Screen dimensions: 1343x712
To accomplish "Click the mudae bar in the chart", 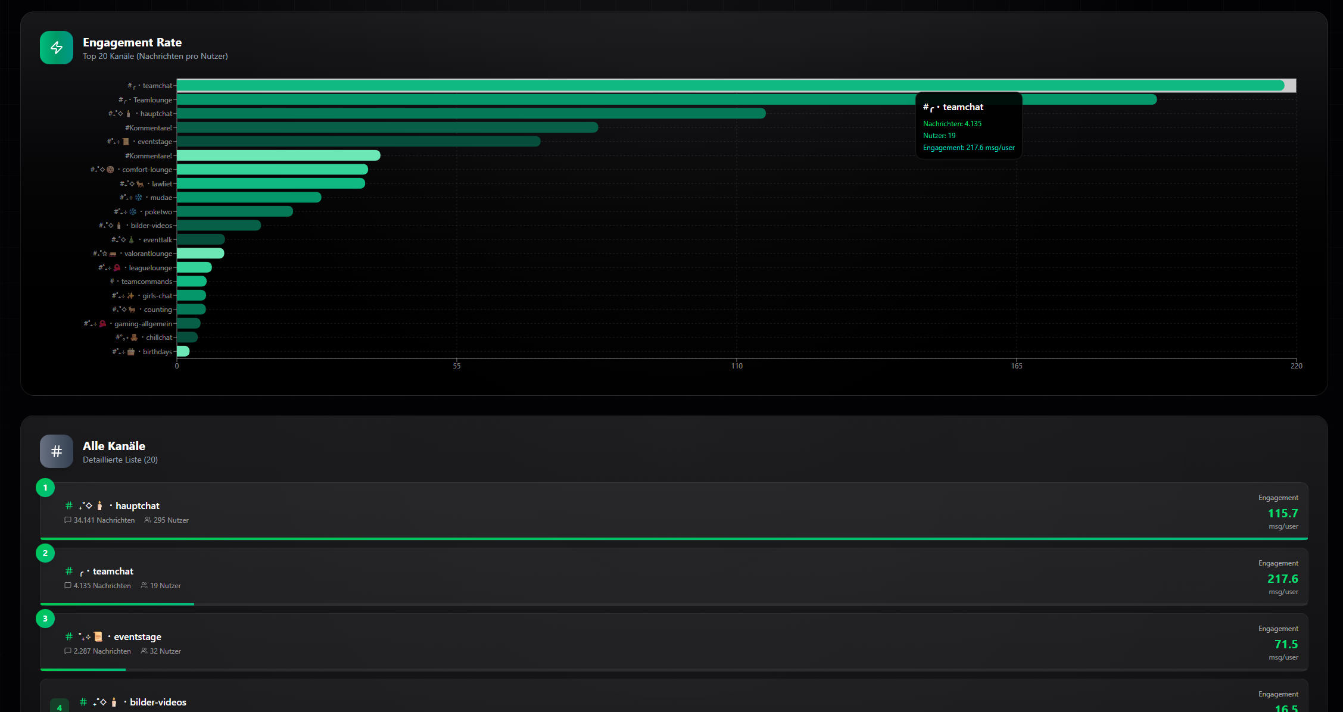I will [248, 198].
